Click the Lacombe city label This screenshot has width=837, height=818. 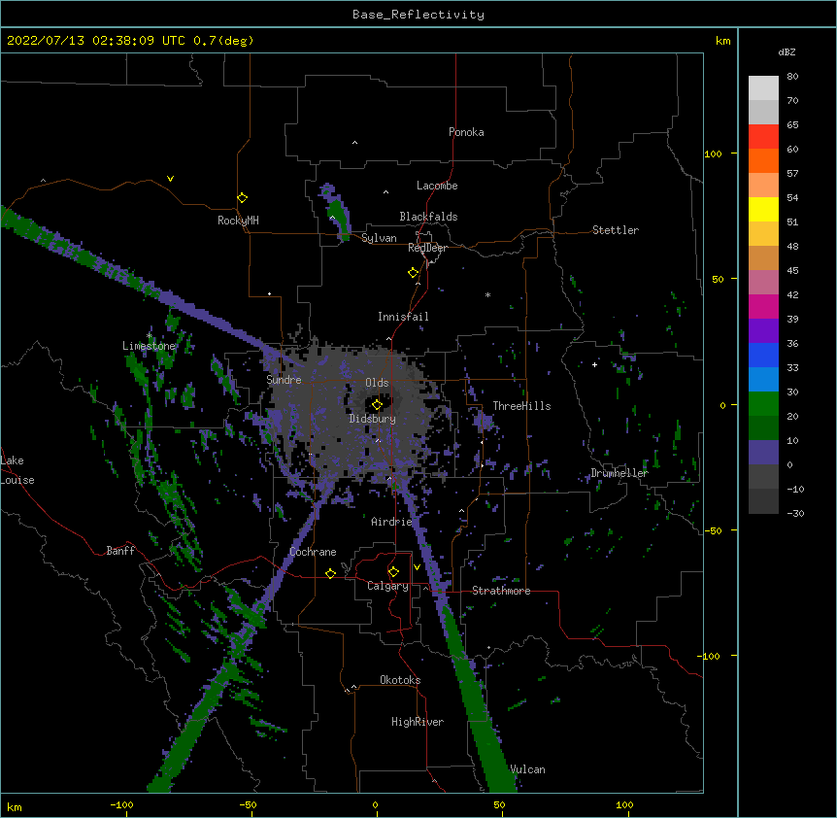pos(437,186)
